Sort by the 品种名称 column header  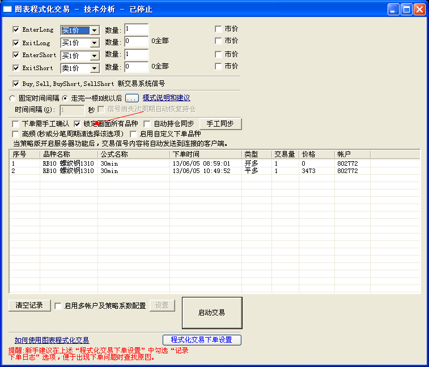[x=68, y=154]
